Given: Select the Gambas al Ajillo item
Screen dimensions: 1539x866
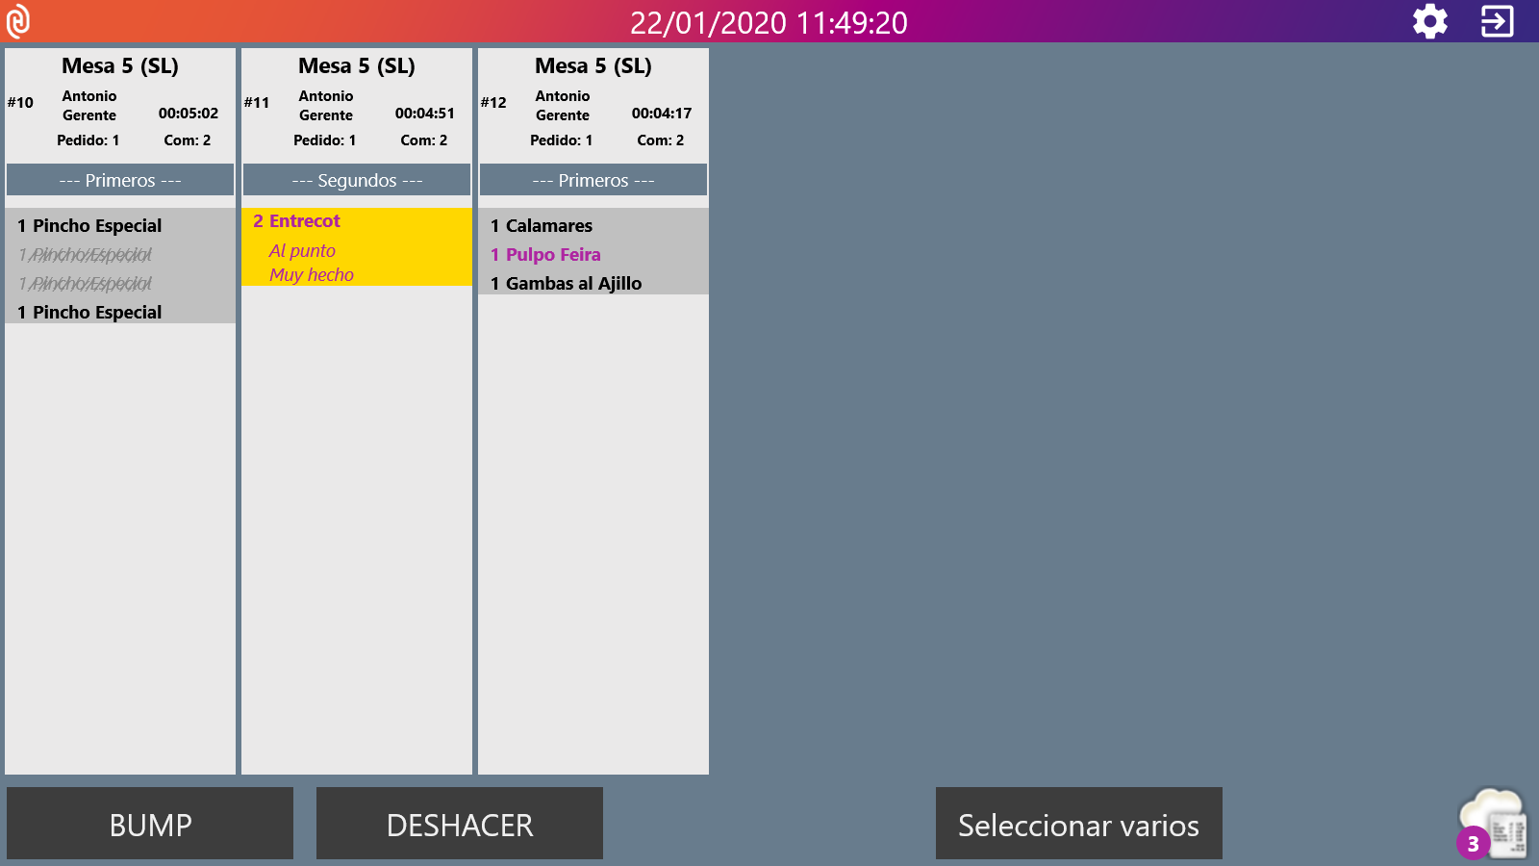Looking at the screenshot, I should point(573,284).
